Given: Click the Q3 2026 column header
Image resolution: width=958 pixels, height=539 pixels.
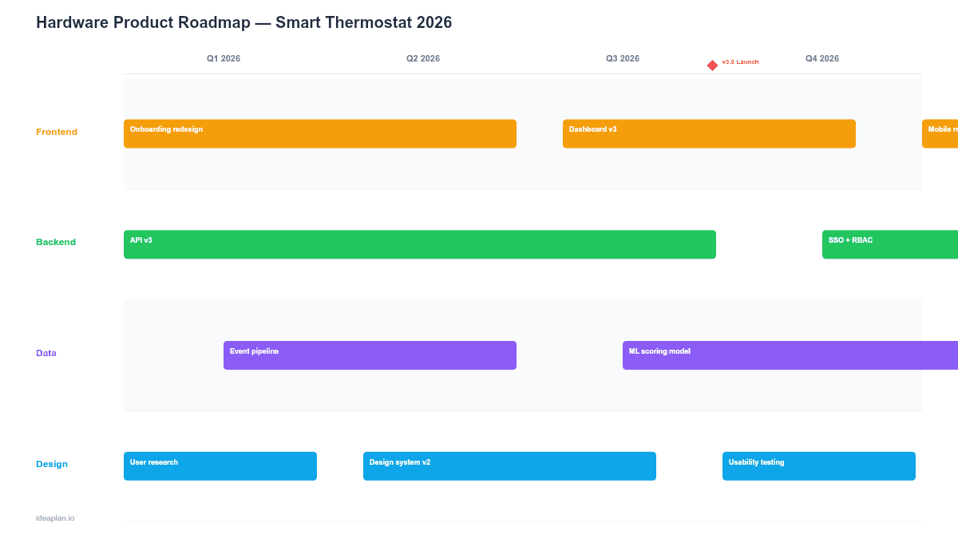Looking at the screenshot, I should (623, 58).
